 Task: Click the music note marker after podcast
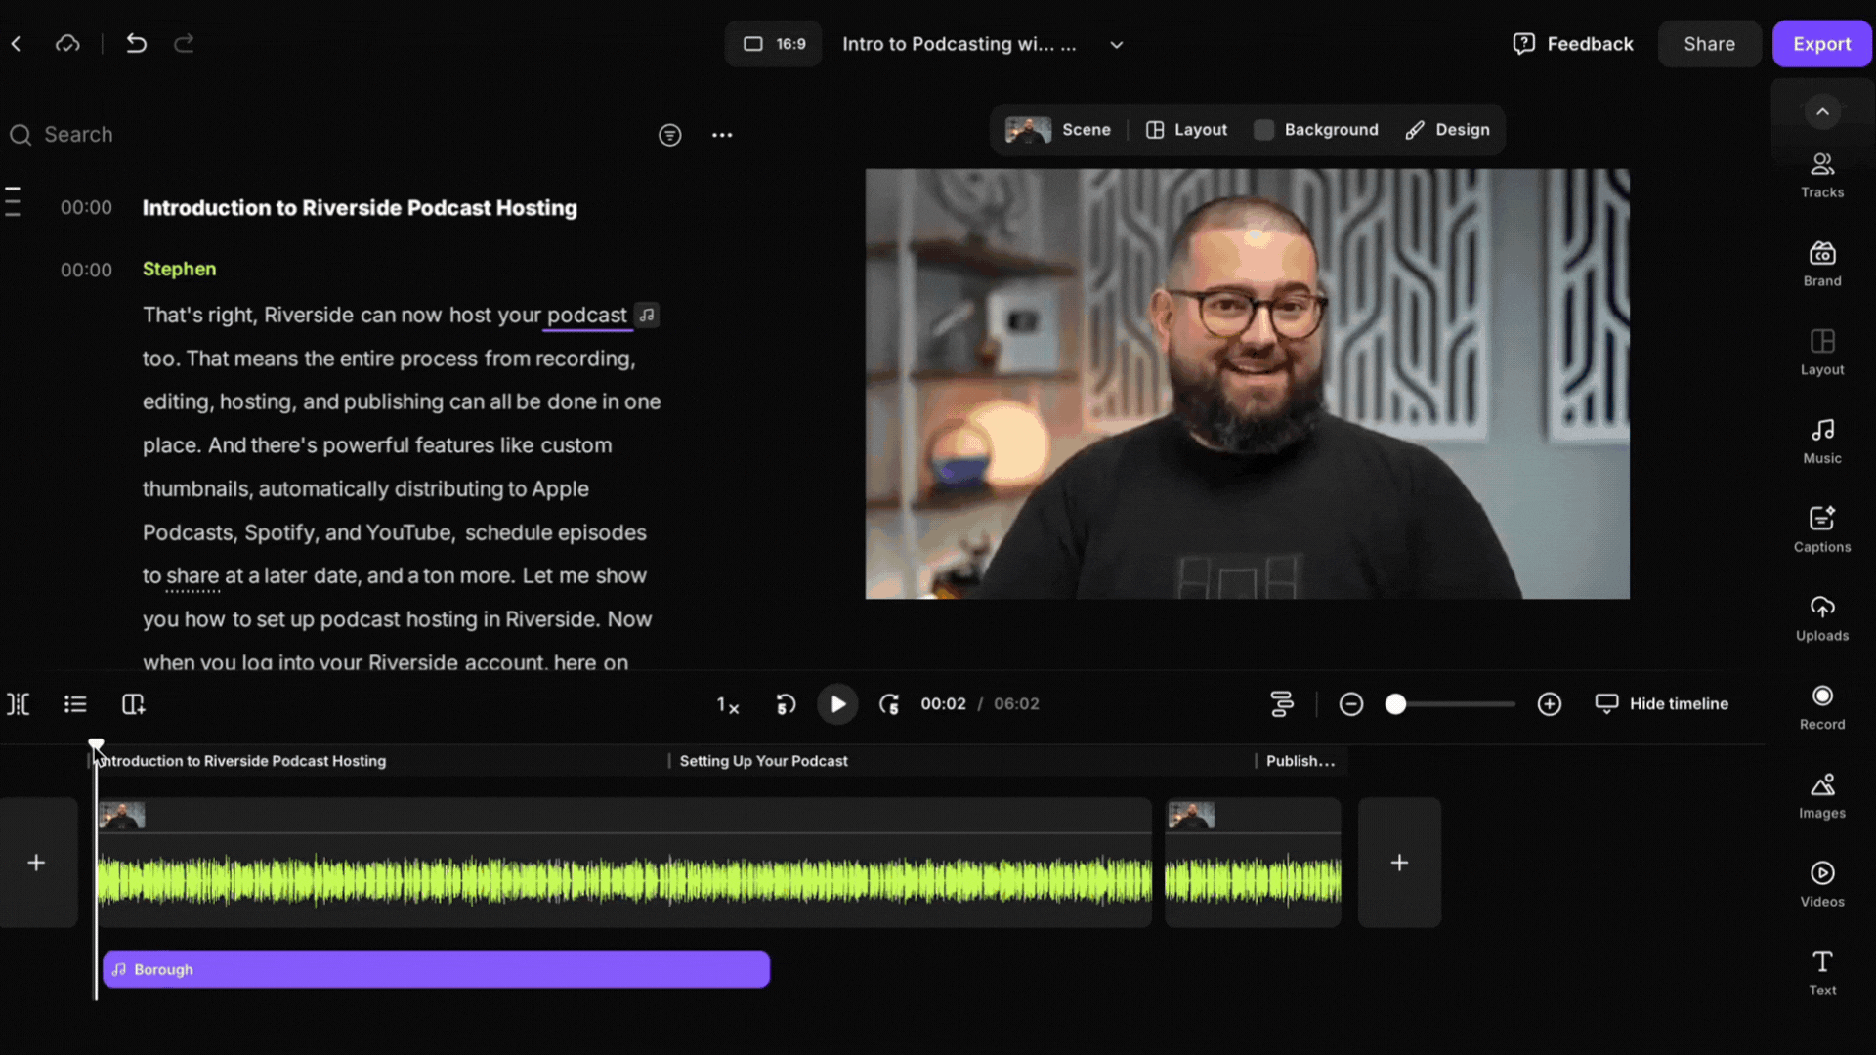[x=647, y=316]
